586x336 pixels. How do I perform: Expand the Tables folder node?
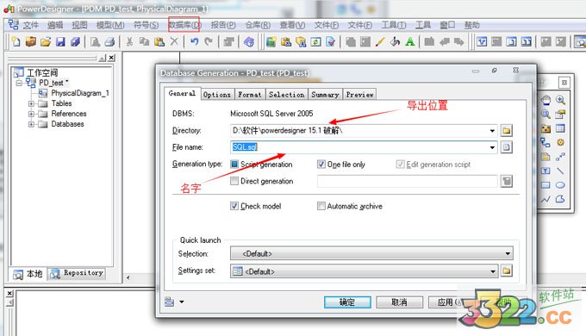pyautogui.click(x=31, y=103)
